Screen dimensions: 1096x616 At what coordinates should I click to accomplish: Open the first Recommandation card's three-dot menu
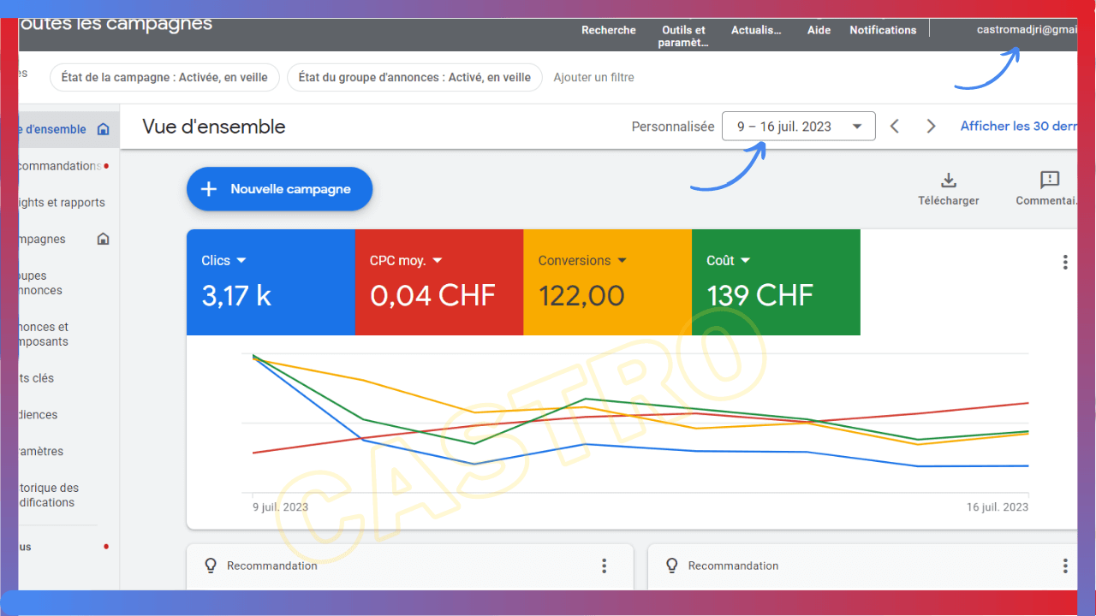click(x=604, y=566)
